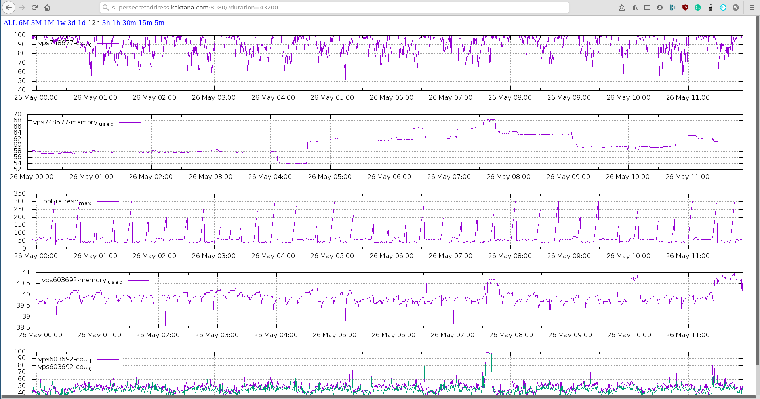This screenshot has height=399, width=760.
Task: Click the vps603692-memory used legend label
Action: pos(82,280)
